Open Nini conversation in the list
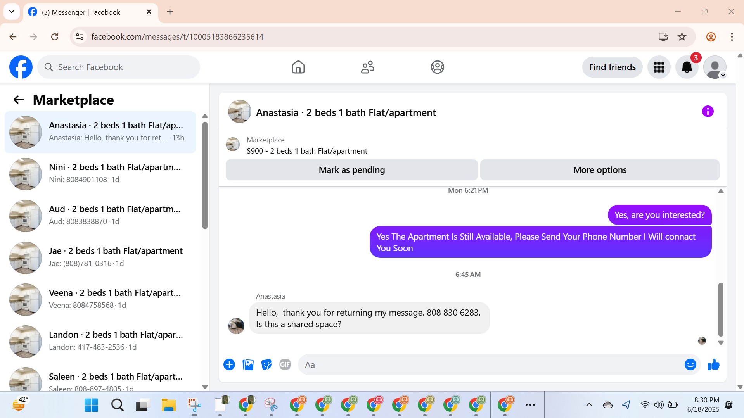The width and height of the screenshot is (744, 418). [100, 174]
